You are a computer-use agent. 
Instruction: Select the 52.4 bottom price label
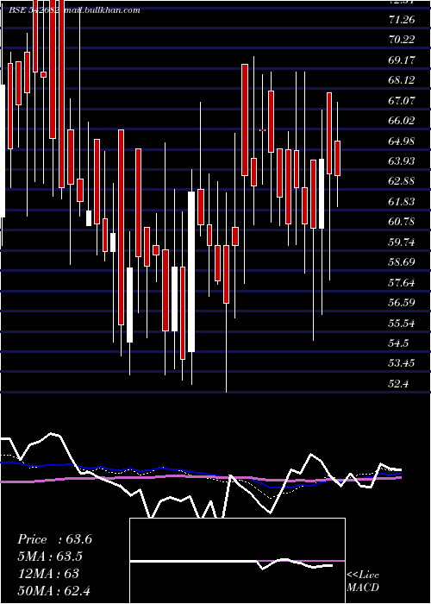(x=398, y=383)
